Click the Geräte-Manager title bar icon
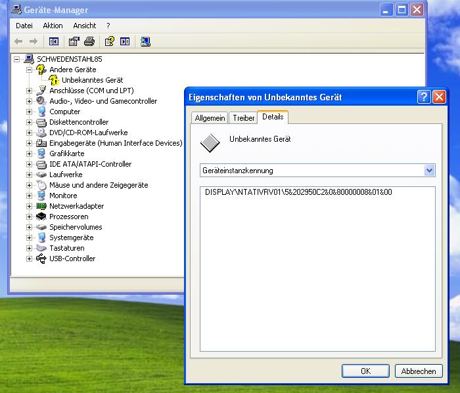 click(x=16, y=9)
